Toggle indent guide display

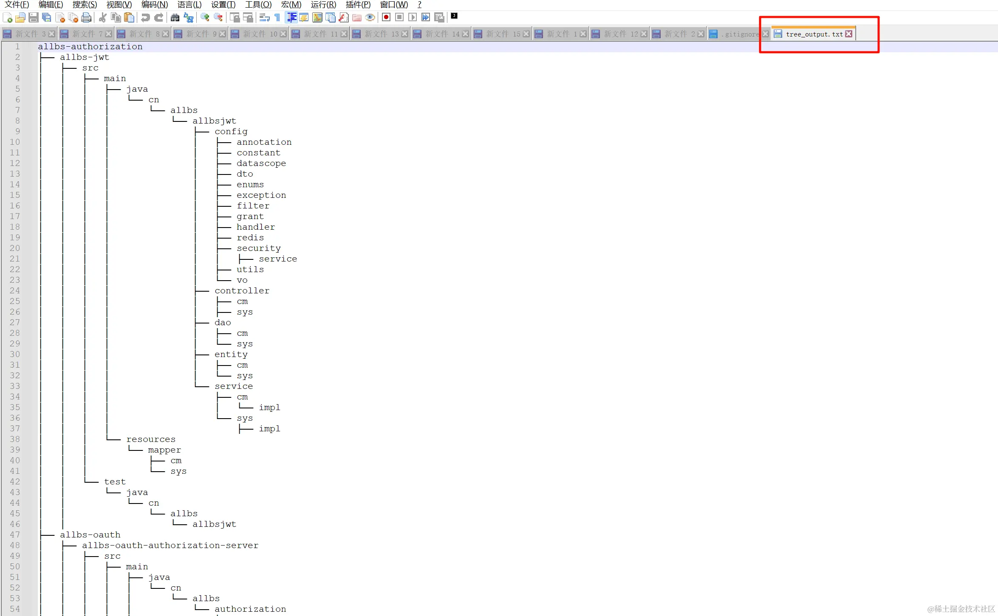tap(291, 17)
